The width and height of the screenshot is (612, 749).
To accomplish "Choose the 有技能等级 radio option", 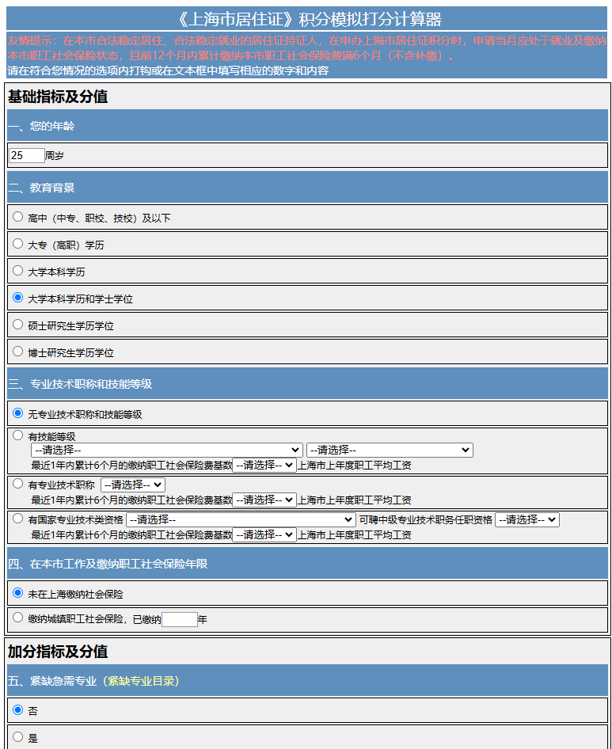I will (x=17, y=435).
